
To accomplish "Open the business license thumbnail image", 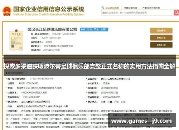I will [x=16, y=40].
